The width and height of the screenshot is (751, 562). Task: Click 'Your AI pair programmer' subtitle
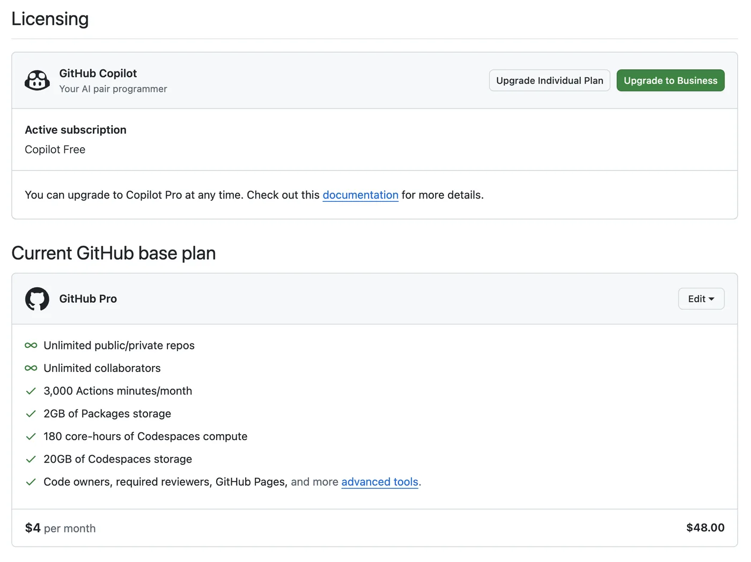point(113,89)
